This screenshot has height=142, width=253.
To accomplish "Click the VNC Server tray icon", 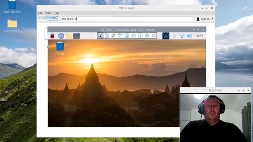I will (166, 36).
